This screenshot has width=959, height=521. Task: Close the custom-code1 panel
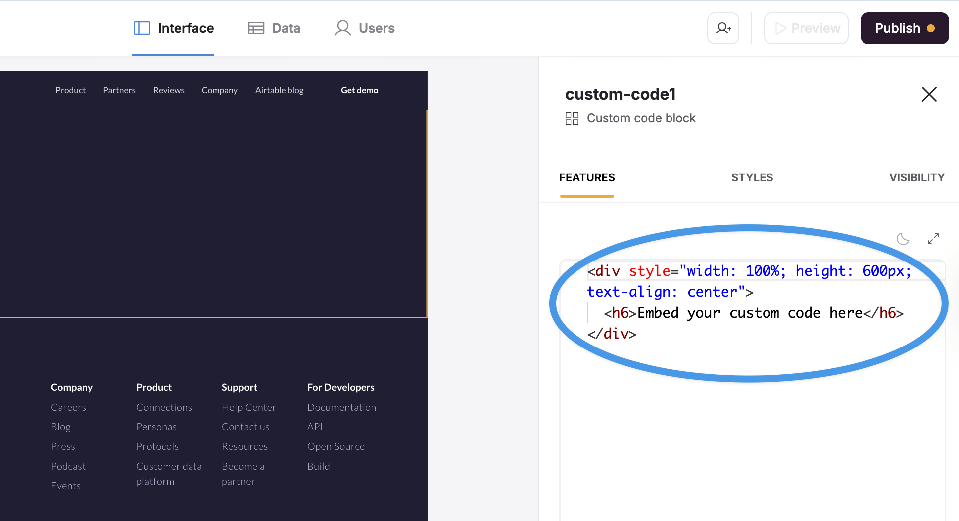tap(929, 94)
